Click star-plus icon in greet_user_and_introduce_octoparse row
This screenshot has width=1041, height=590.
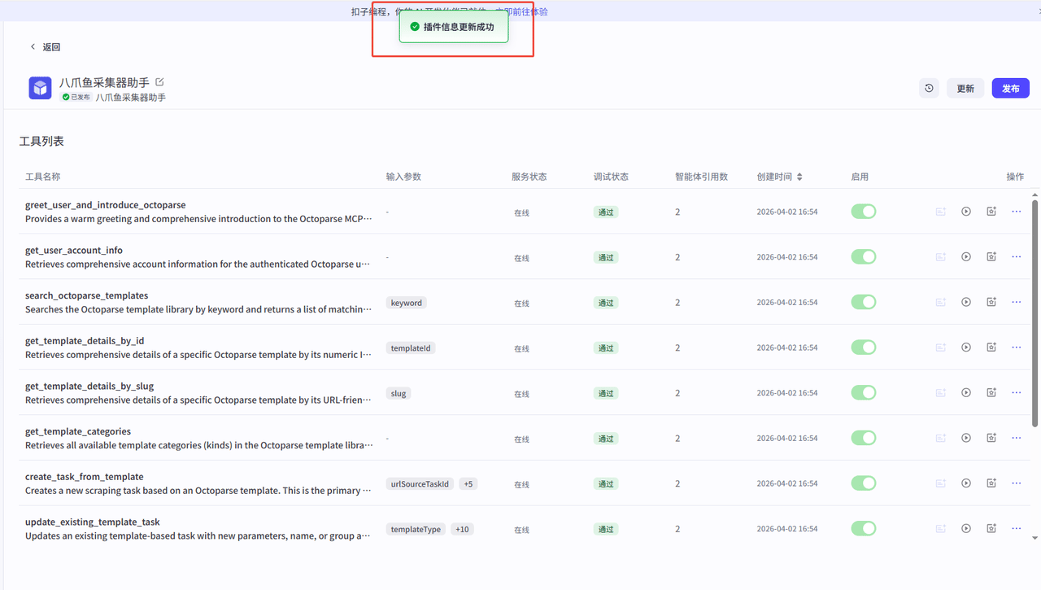(x=991, y=212)
